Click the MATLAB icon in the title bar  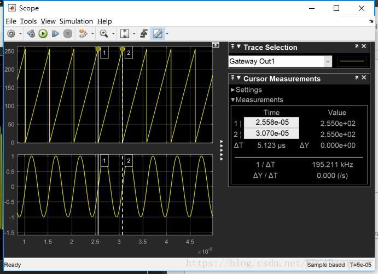12,8
